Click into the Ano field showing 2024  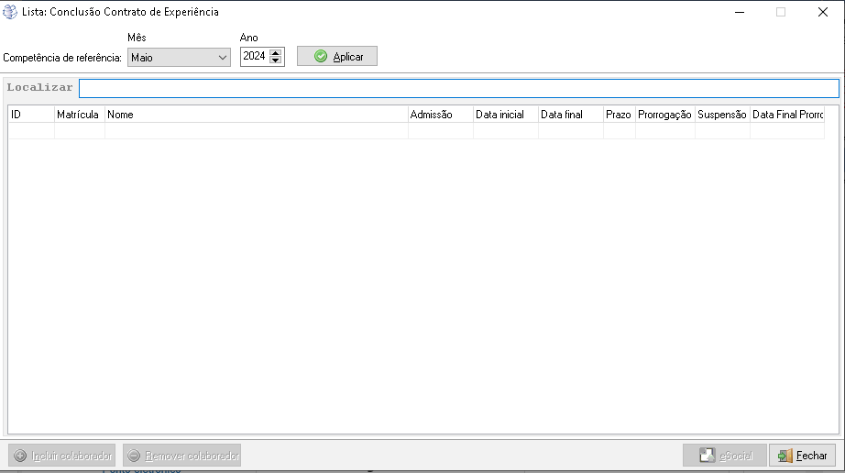pyautogui.click(x=254, y=57)
